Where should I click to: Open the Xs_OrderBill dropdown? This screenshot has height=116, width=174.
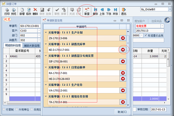(x=170, y=9)
